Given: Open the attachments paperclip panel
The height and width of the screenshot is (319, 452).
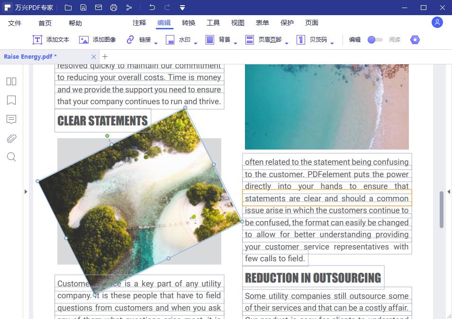Looking at the screenshot, I should (x=11, y=138).
